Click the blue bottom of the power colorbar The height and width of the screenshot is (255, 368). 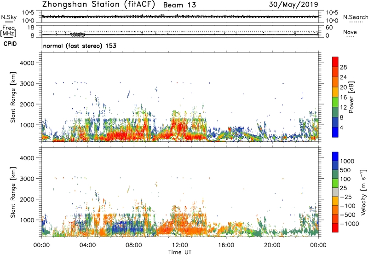pos(335,132)
